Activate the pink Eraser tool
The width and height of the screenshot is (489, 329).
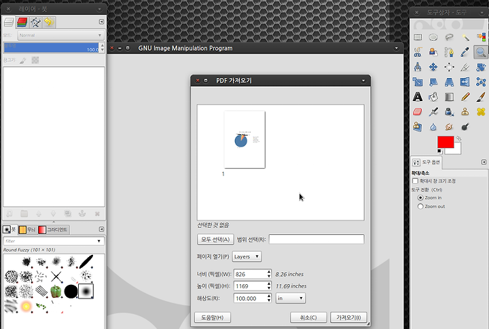click(418, 111)
